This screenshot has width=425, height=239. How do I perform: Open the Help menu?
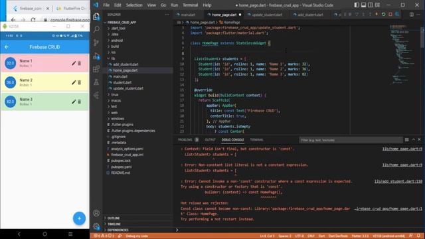(207, 5)
